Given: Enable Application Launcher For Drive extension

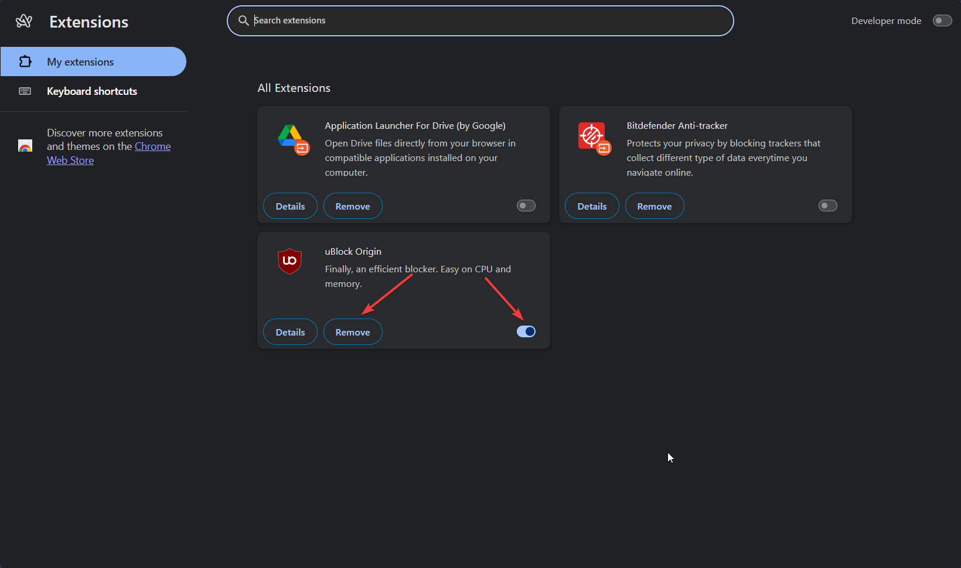Looking at the screenshot, I should click(x=526, y=206).
